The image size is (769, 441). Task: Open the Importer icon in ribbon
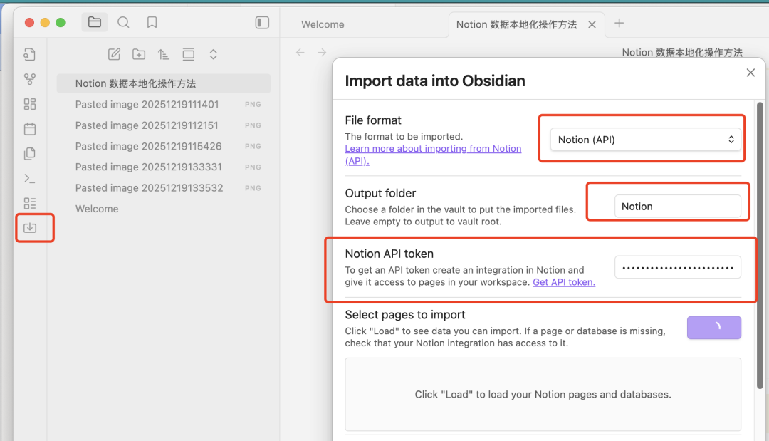pos(30,227)
